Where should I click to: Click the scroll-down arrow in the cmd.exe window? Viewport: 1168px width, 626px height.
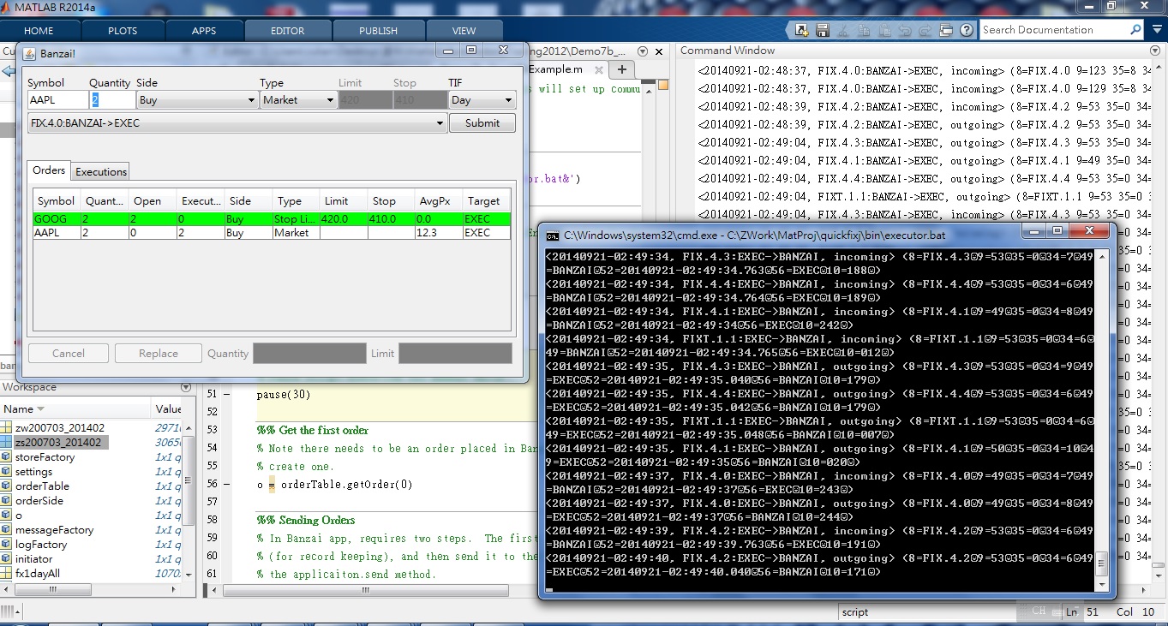[x=1103, y=584]
